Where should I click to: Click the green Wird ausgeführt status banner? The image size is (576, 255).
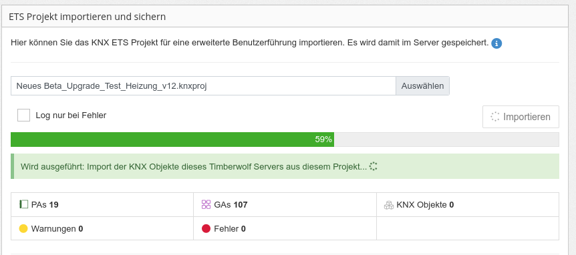[x=285, y=166]
